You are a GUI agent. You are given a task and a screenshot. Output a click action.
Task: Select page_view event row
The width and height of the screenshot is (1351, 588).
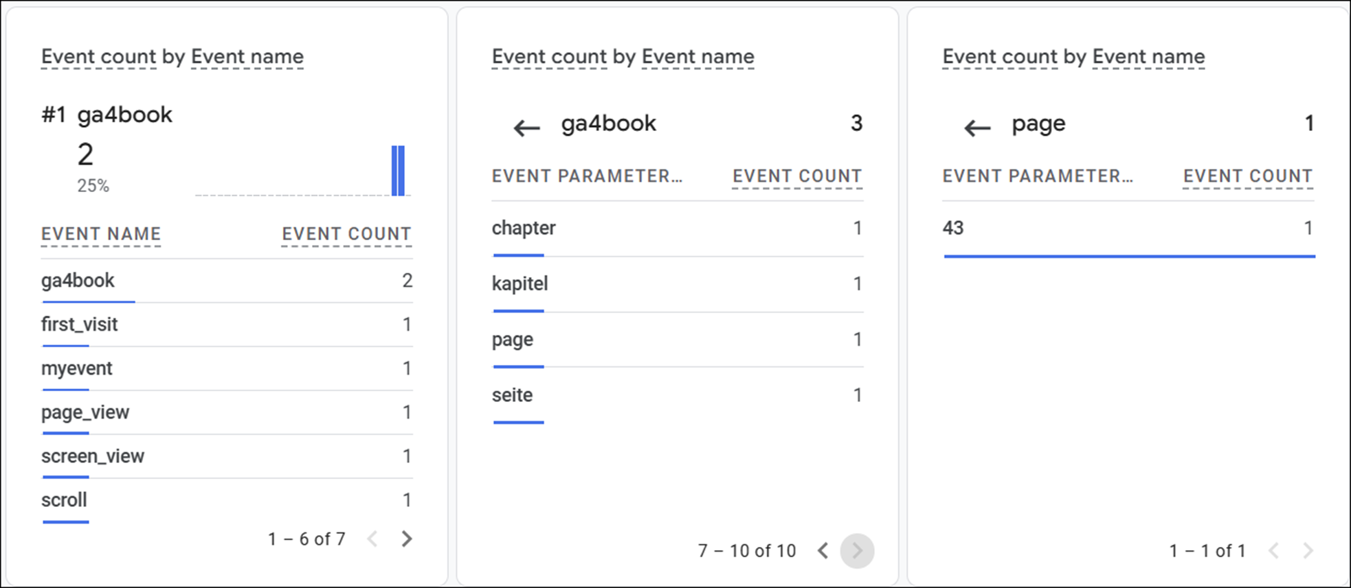[227, 412]
